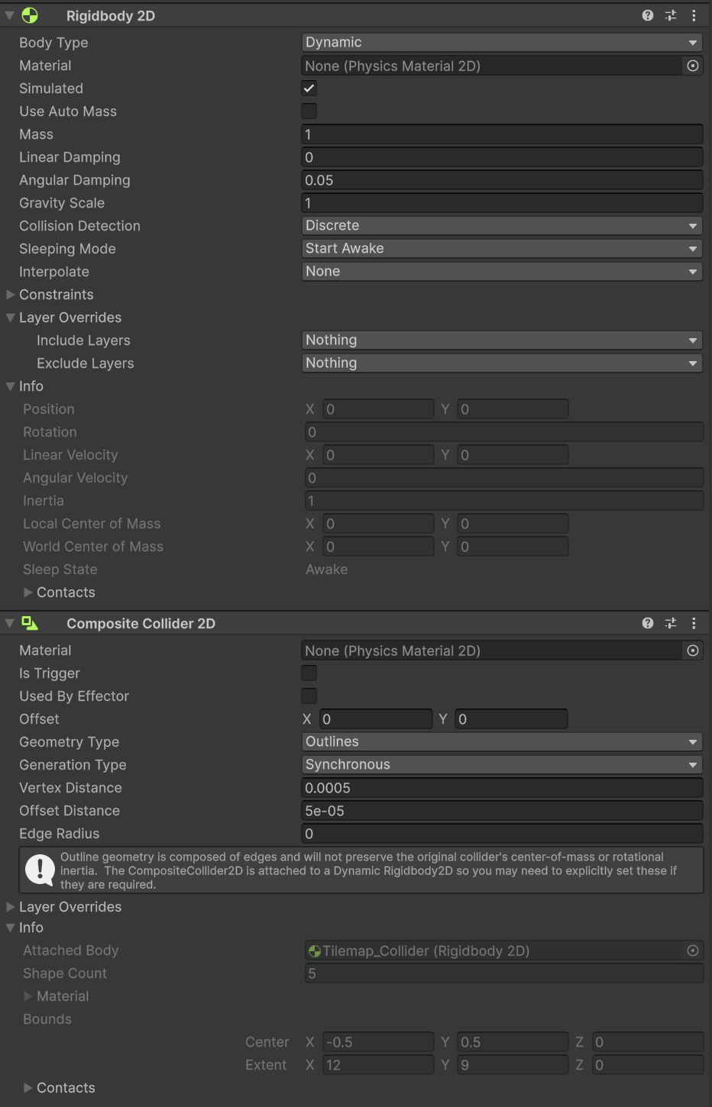Open Composite Collider 2D help icon
712x1107 pixels.
[648, 623]
